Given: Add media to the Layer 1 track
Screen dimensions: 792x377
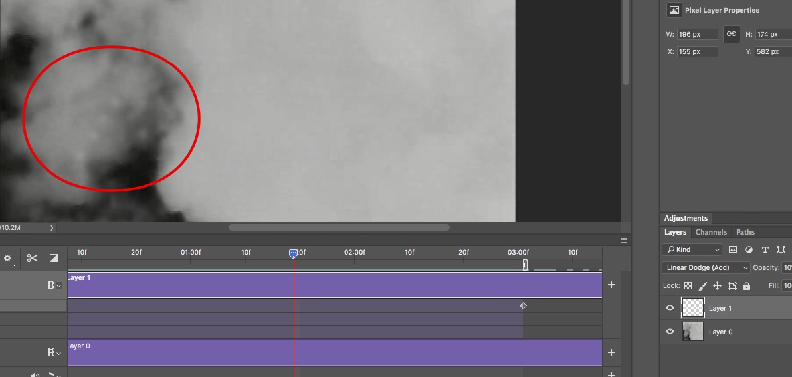Looking at the screenshot, I should 611,285.
